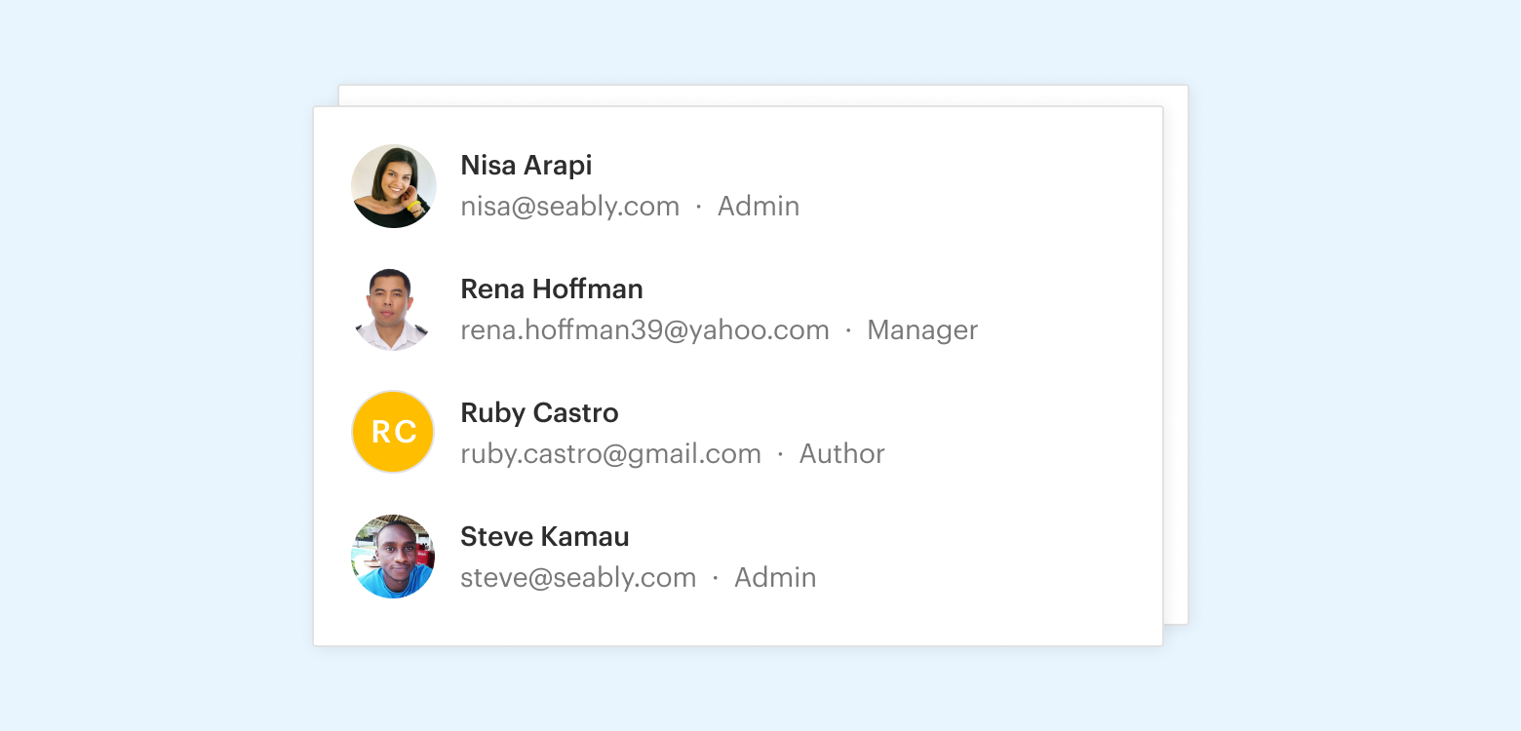Select steve@seably.com email address

(578, 577)
